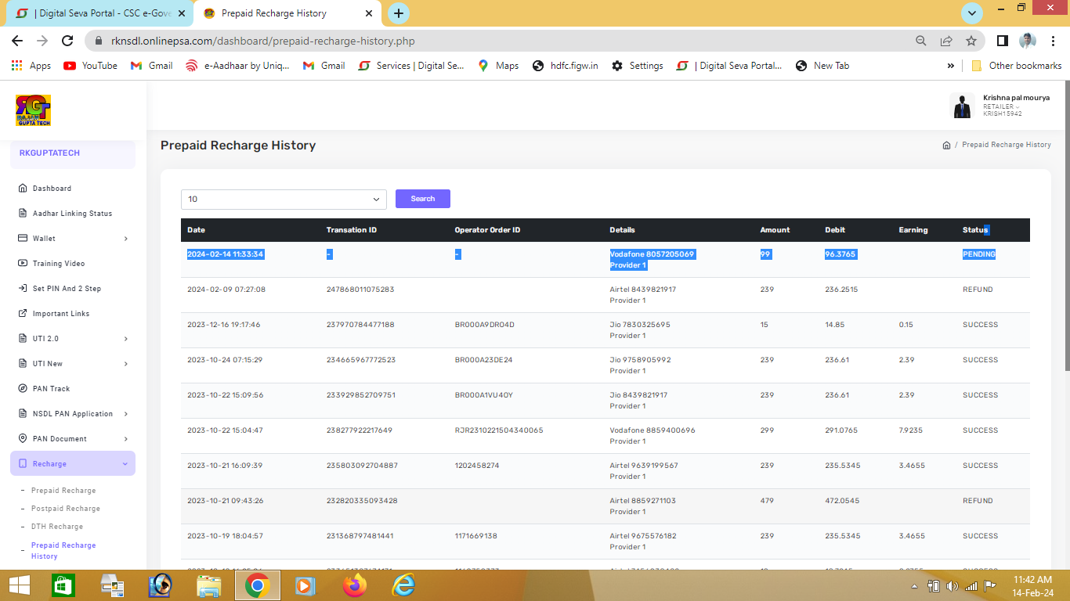Click the RK Gupta Tech logo
This screenshot has width=1070, height=601.
pyautogui.click(x=33, y=110)
